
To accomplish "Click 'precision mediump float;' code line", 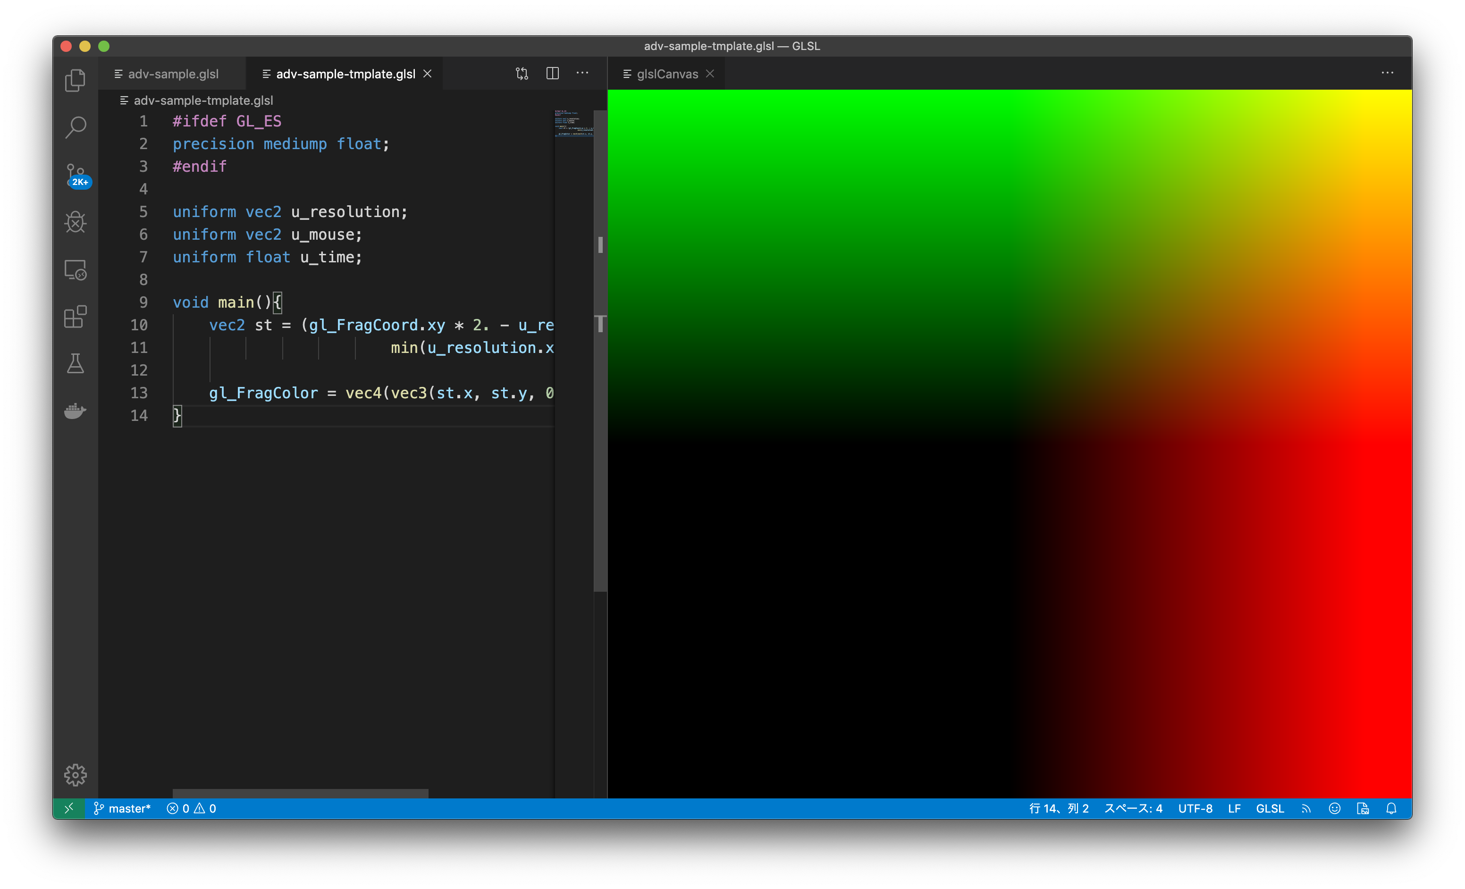I will [281, 144].
